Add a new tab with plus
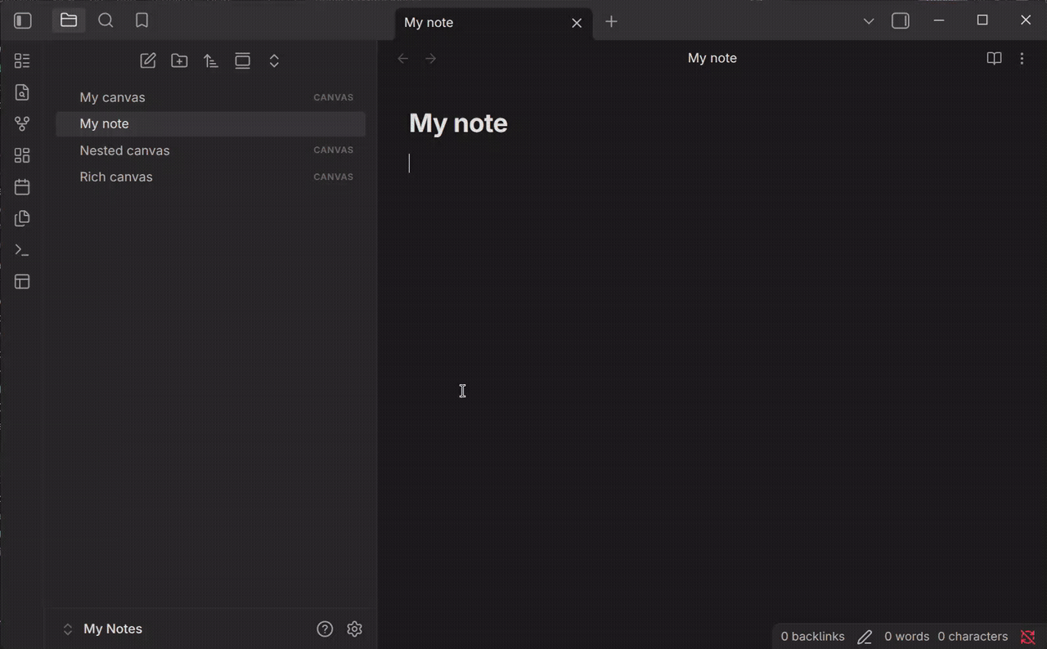Image resolution: width=1047 pixels, height=649 pixels. (x=611, y=22)
